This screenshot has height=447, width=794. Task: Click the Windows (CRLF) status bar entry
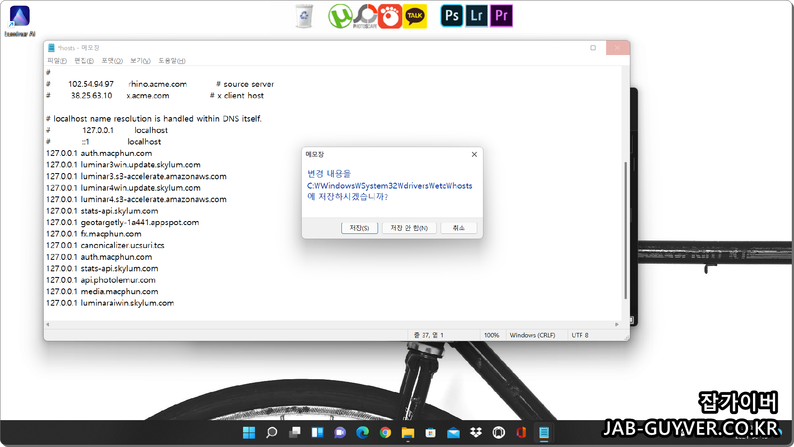tap(532, 335)
